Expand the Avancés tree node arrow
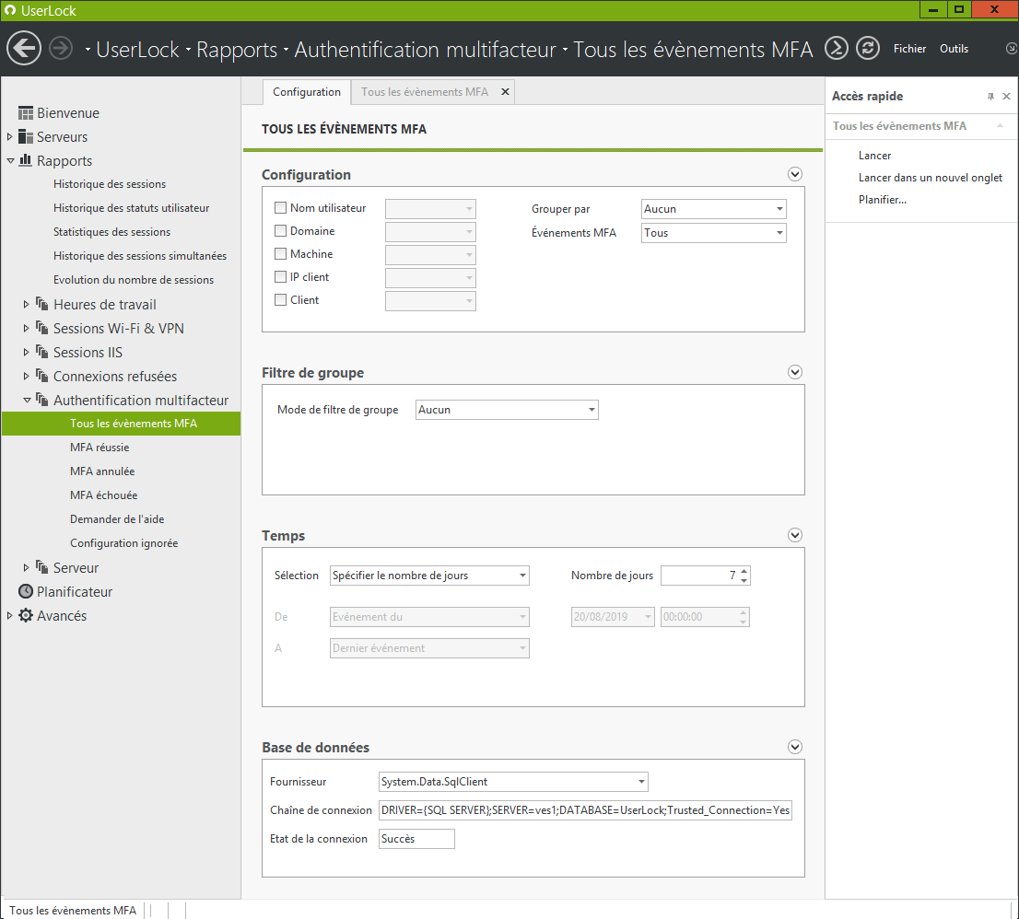The height and width of the screenshot is (919, 1019). tap(10, 616)
